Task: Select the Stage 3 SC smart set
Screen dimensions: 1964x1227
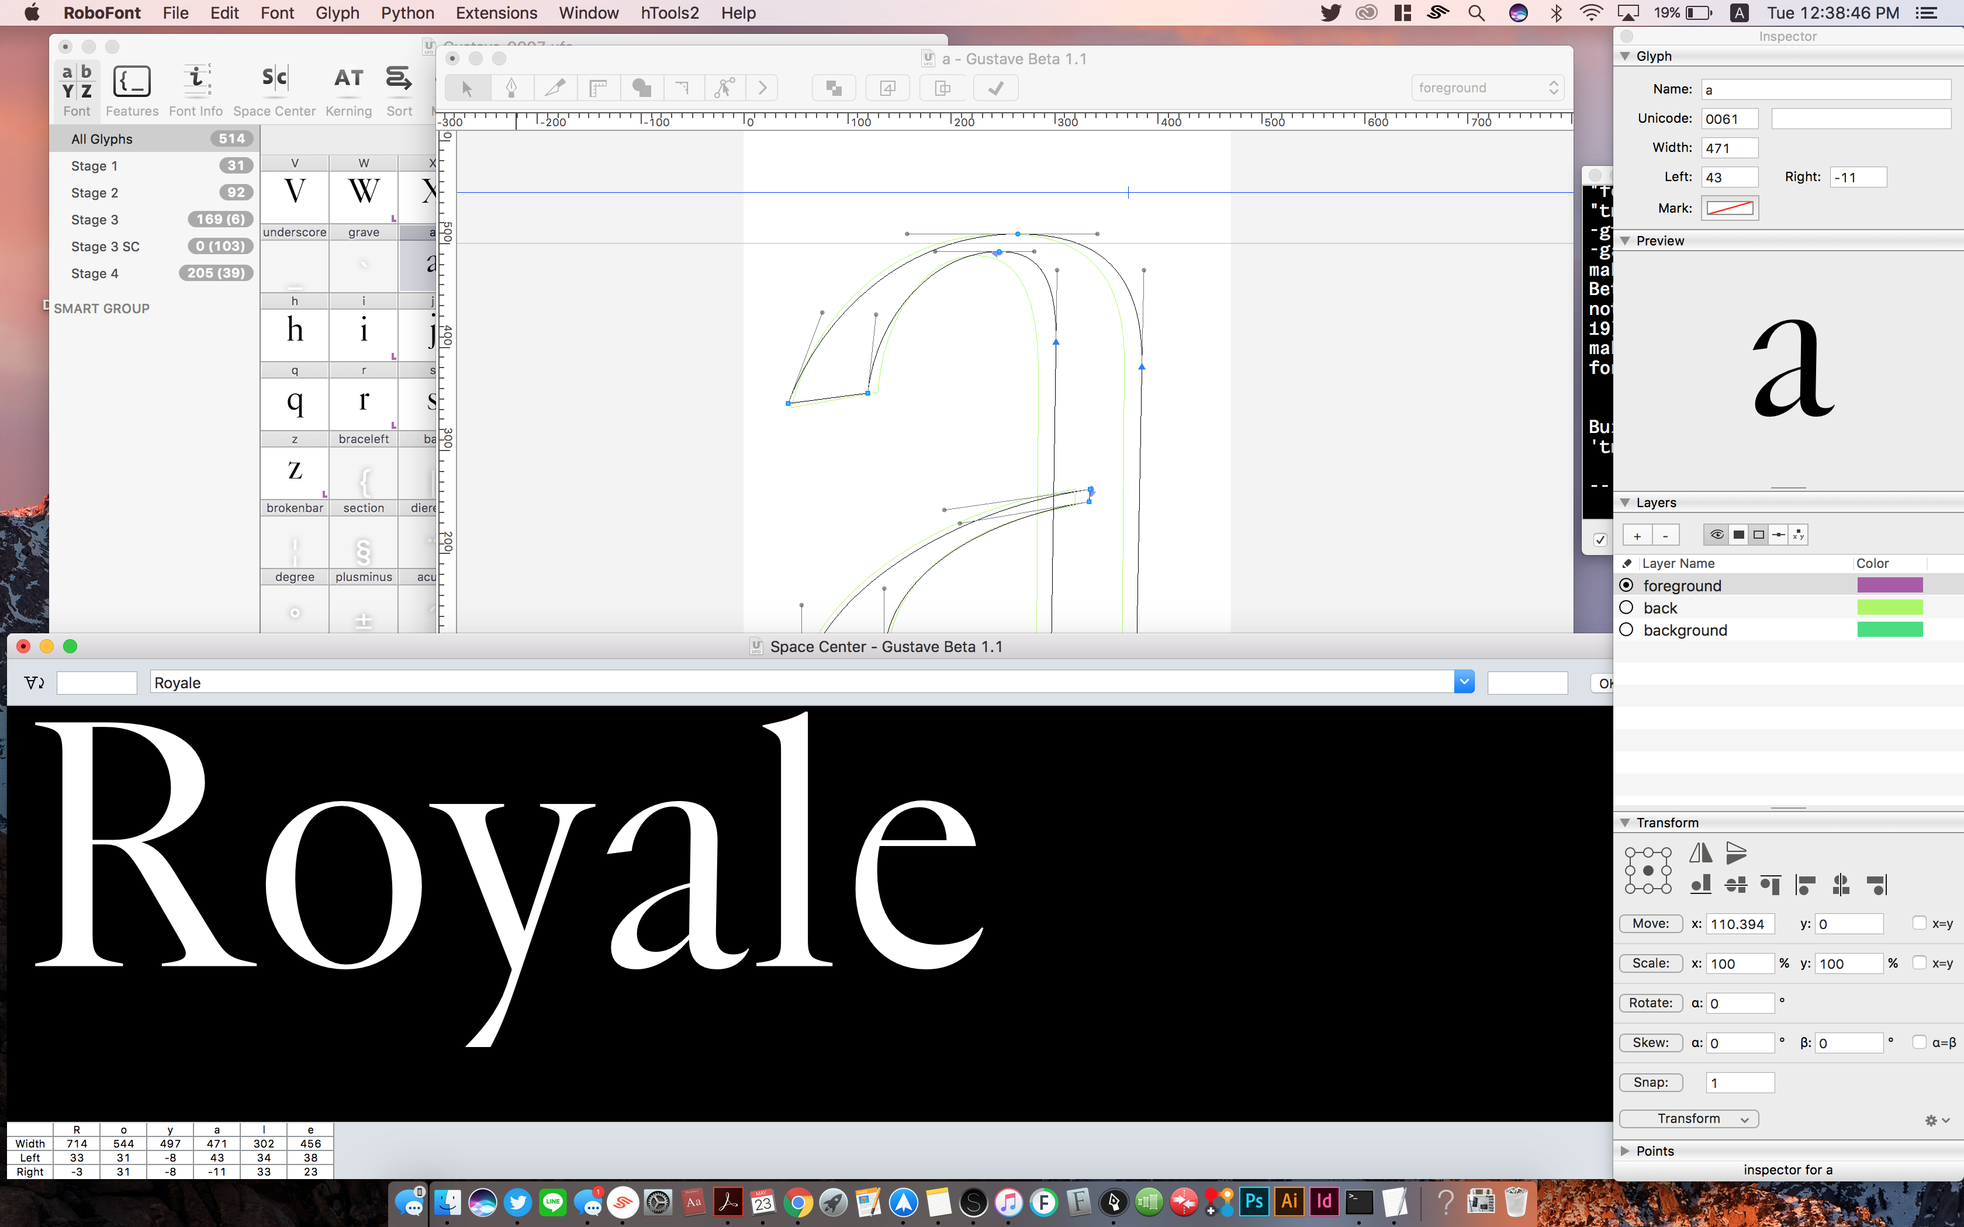Action: tap(154, 246)
